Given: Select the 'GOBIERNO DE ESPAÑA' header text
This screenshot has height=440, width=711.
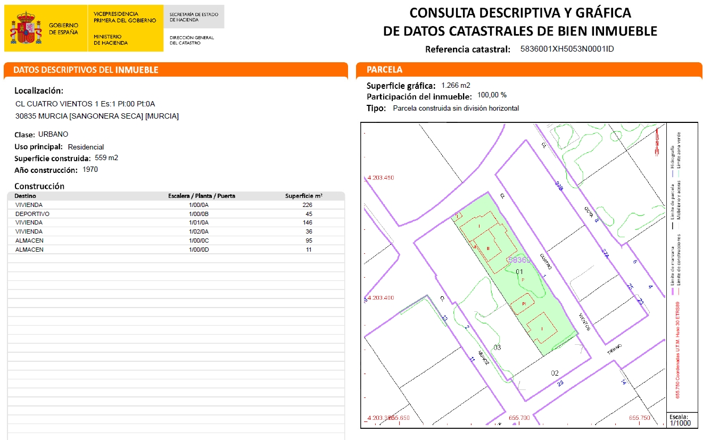Looking at the screenshot, I should tap(63, 29).
